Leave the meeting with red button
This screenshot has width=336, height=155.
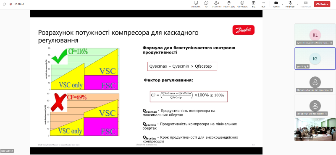[322, 4]
